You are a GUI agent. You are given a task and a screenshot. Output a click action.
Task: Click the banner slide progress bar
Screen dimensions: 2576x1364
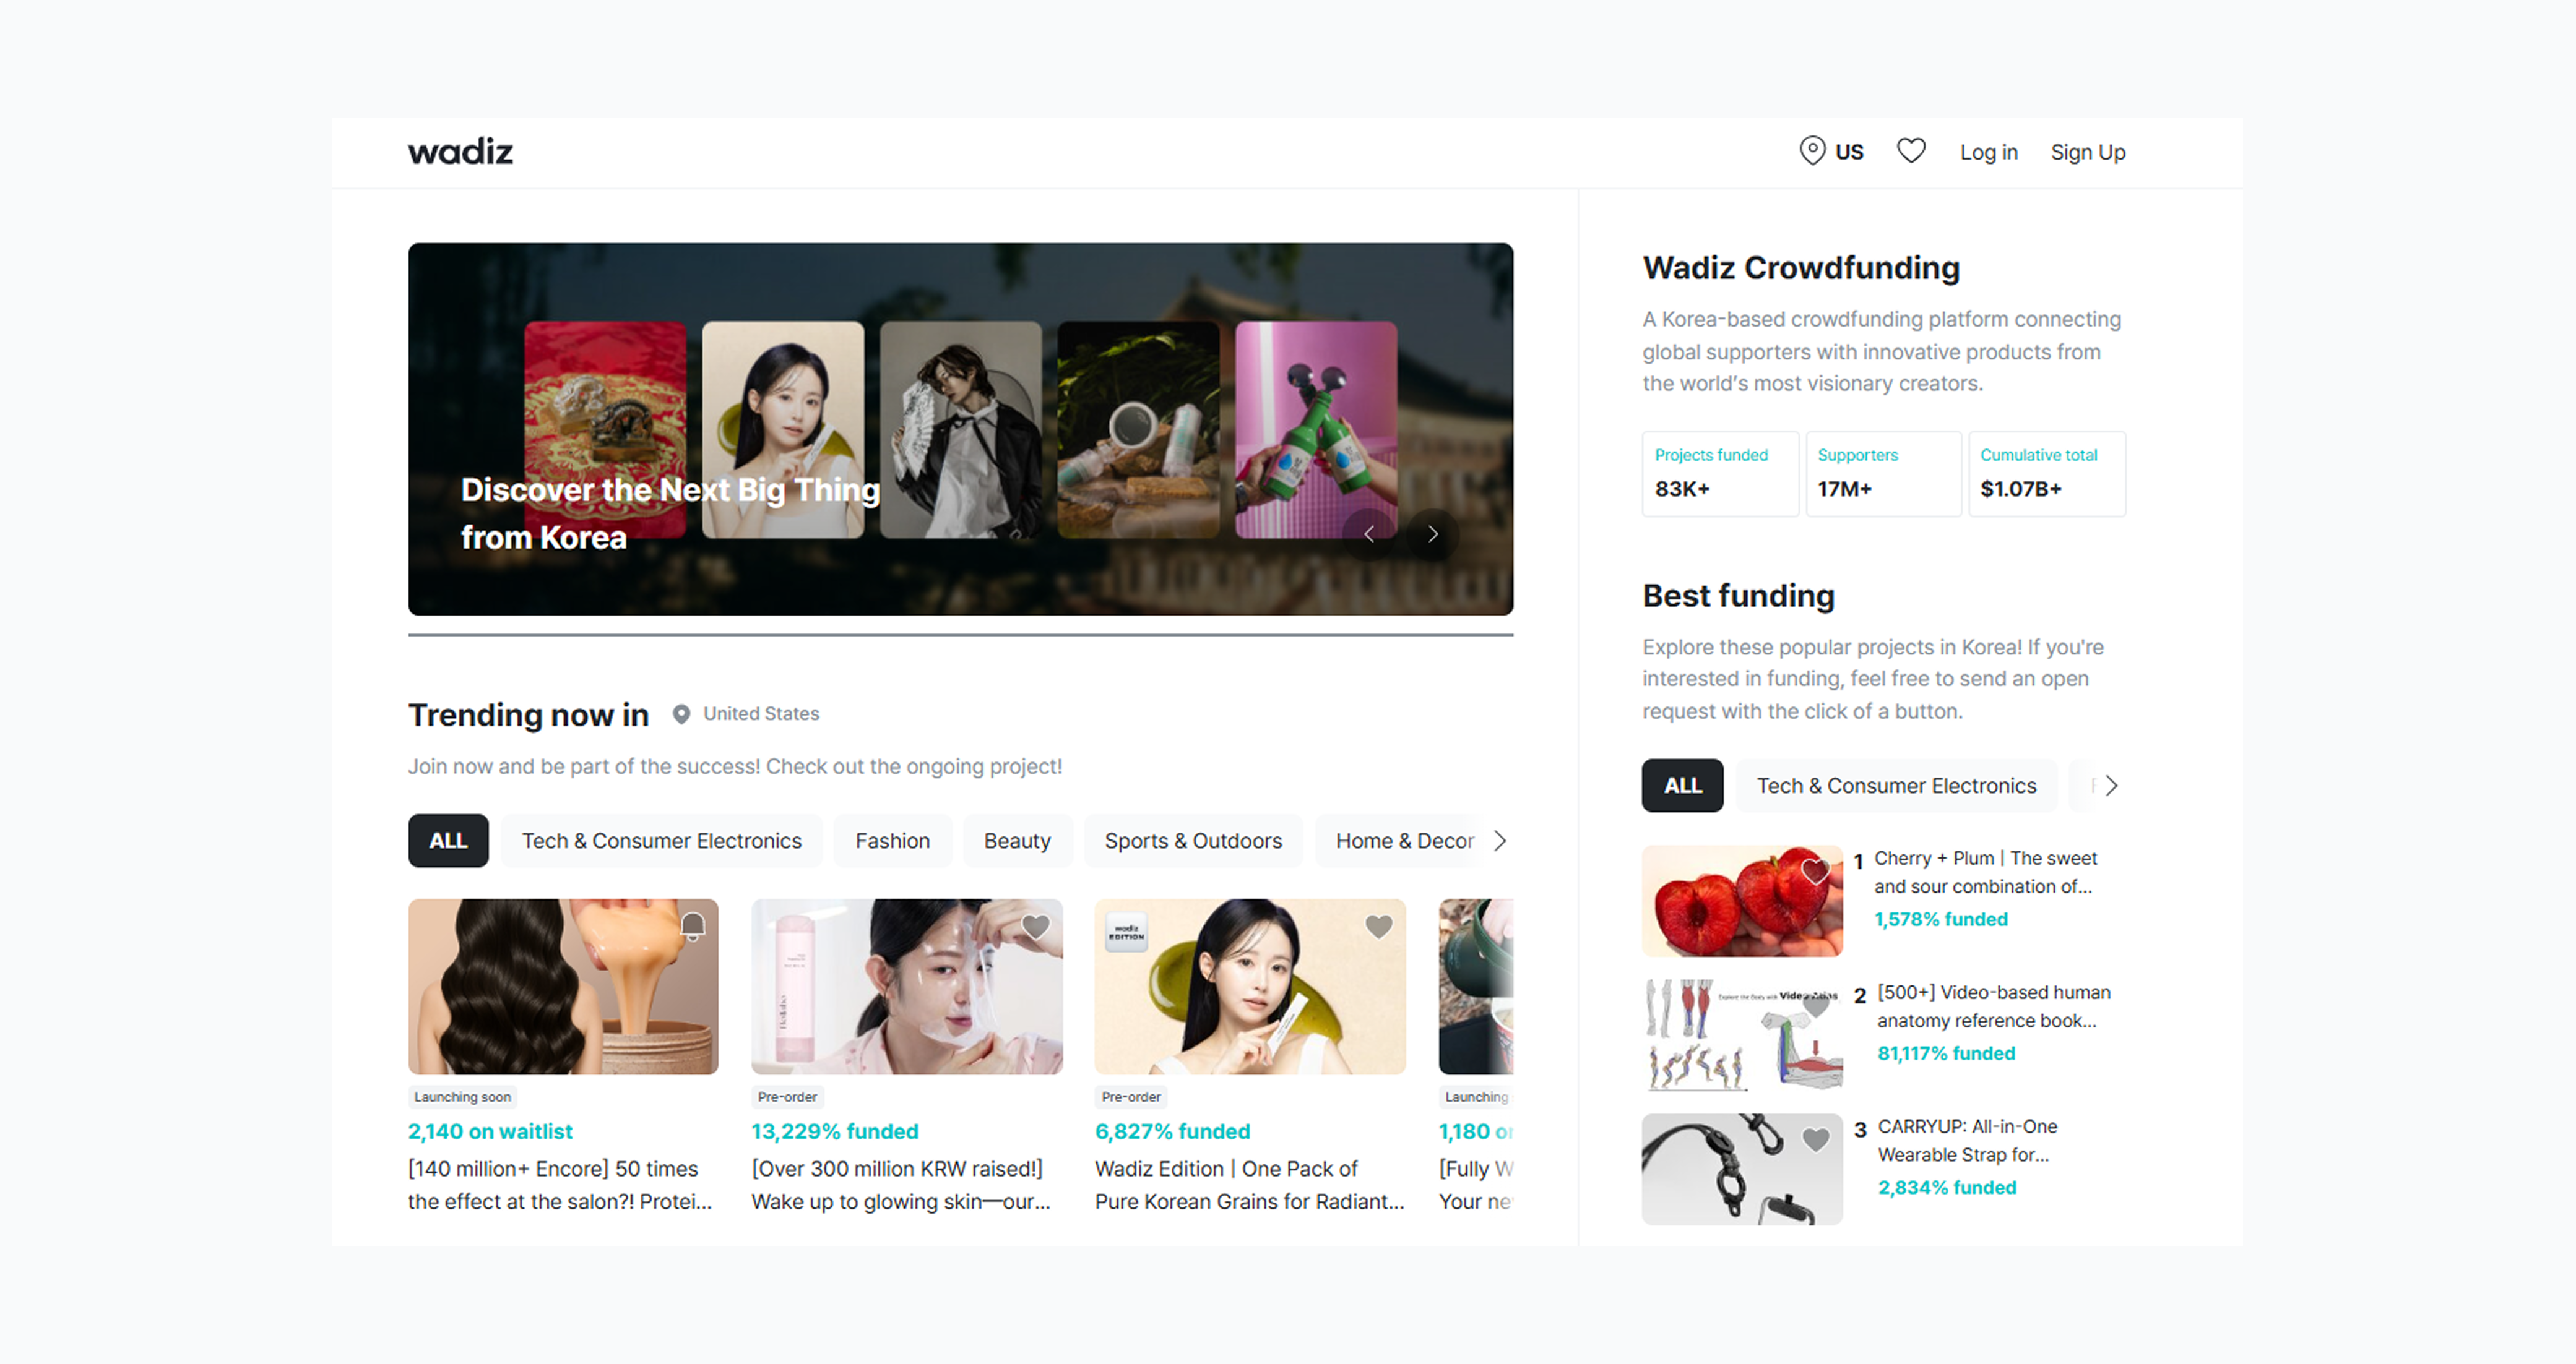960,635
